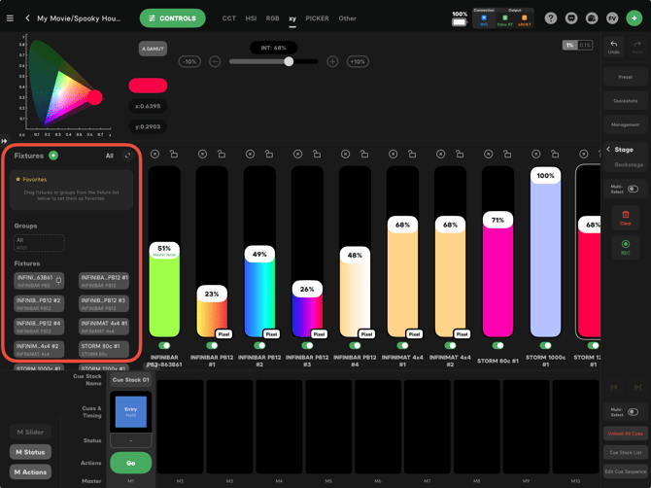Screen dimensions: 651x488
Task: Click the green REC record icon
Action: point(626,247)
